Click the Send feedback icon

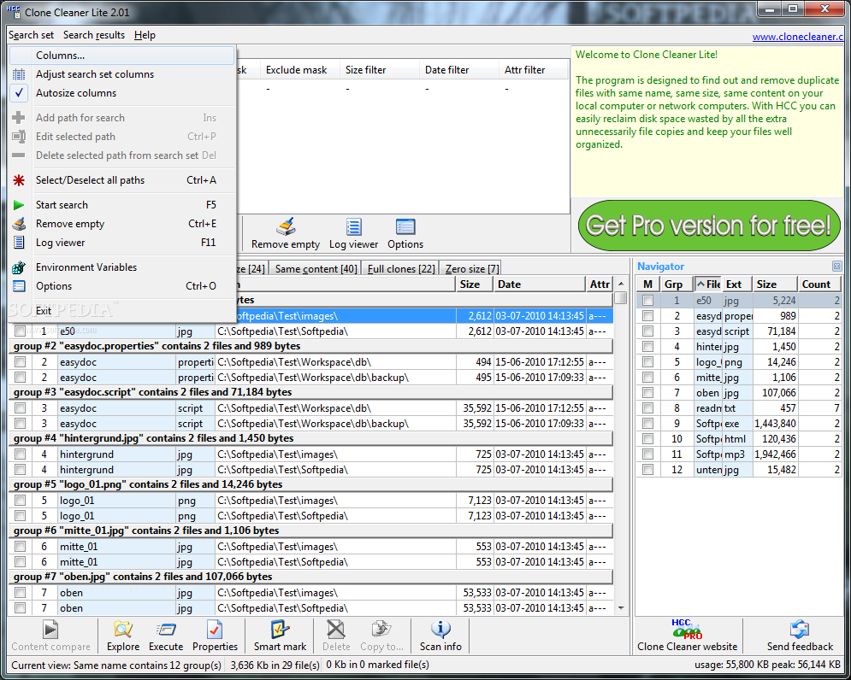click(x=800, y=630)
